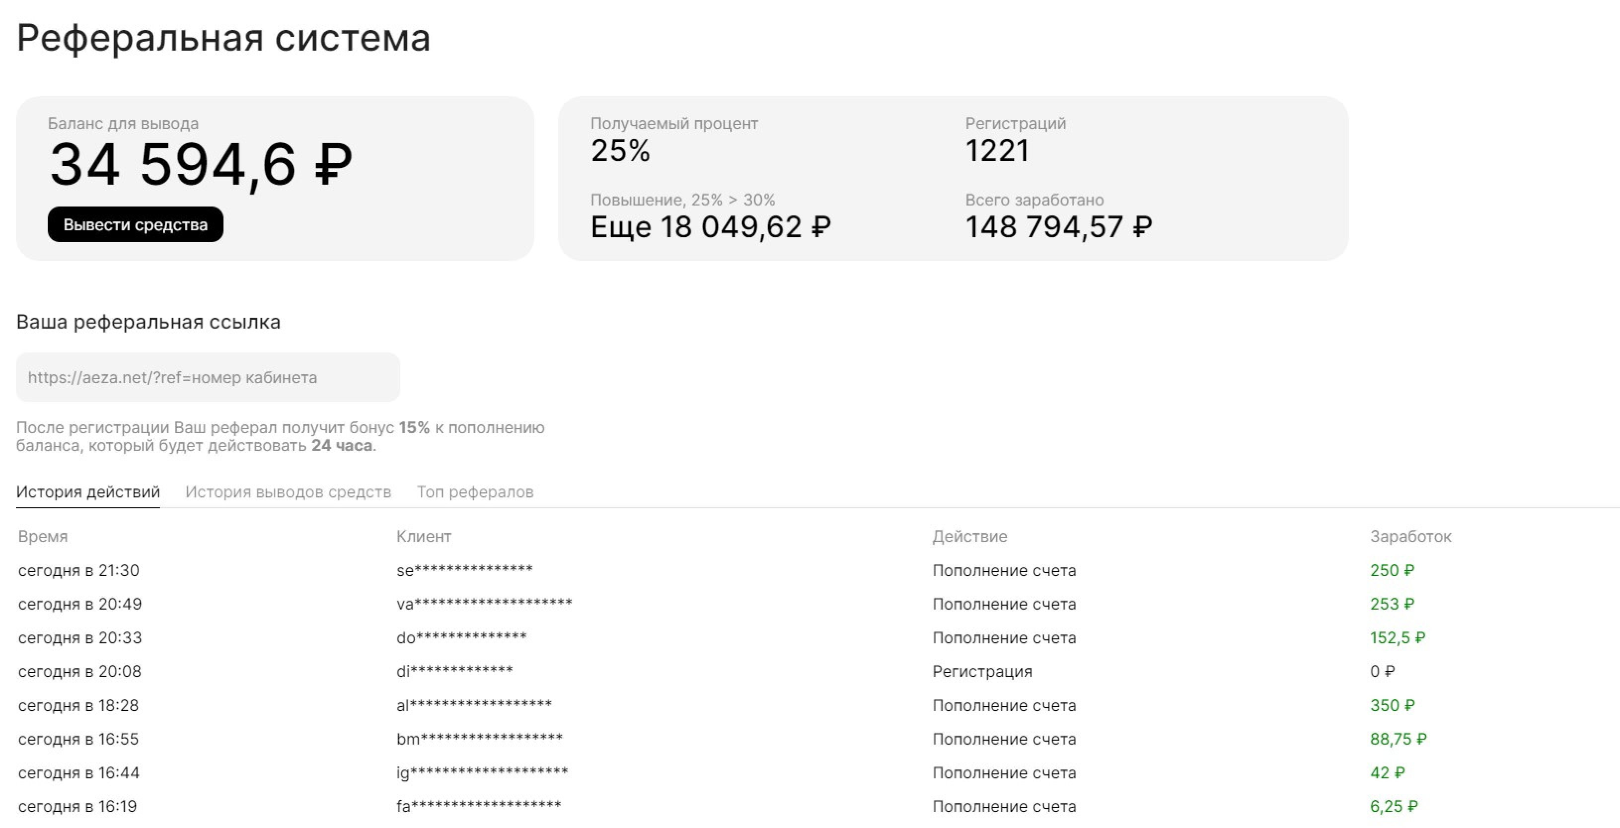
Task: Click the 34 594,6 ₽ withdrawal balance
Action: [201, 165]
